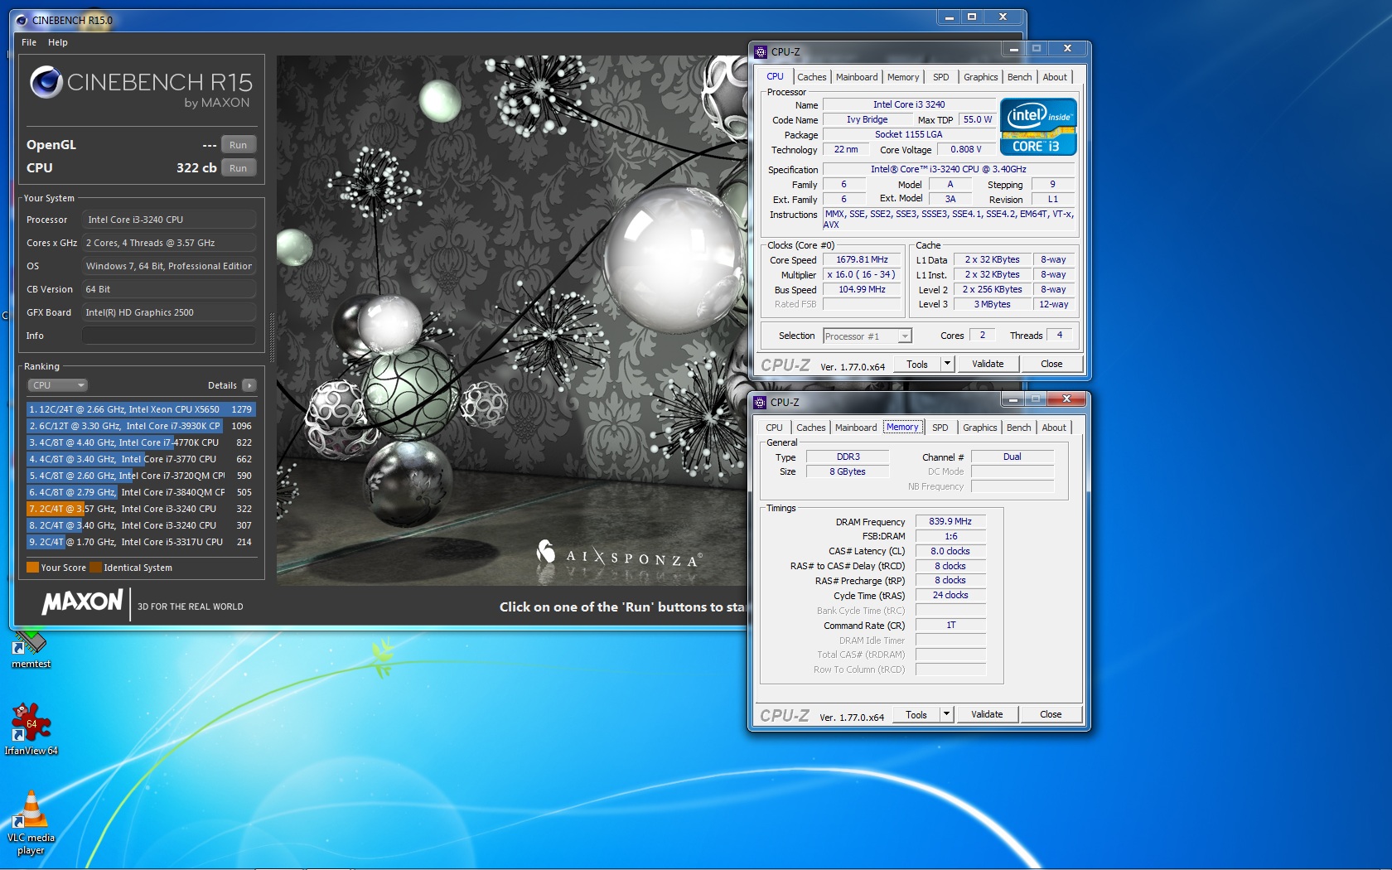This screenshot has width=1392, height=870.
Task: Minimize the Cinebench R15 window
Action: (x=950, y=17)
